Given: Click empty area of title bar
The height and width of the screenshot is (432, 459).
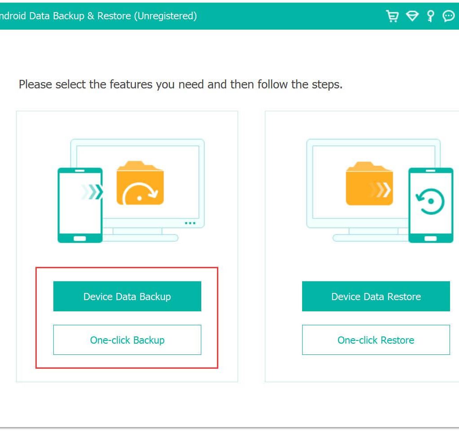Looking at the screenshot, I should (291, 16).
